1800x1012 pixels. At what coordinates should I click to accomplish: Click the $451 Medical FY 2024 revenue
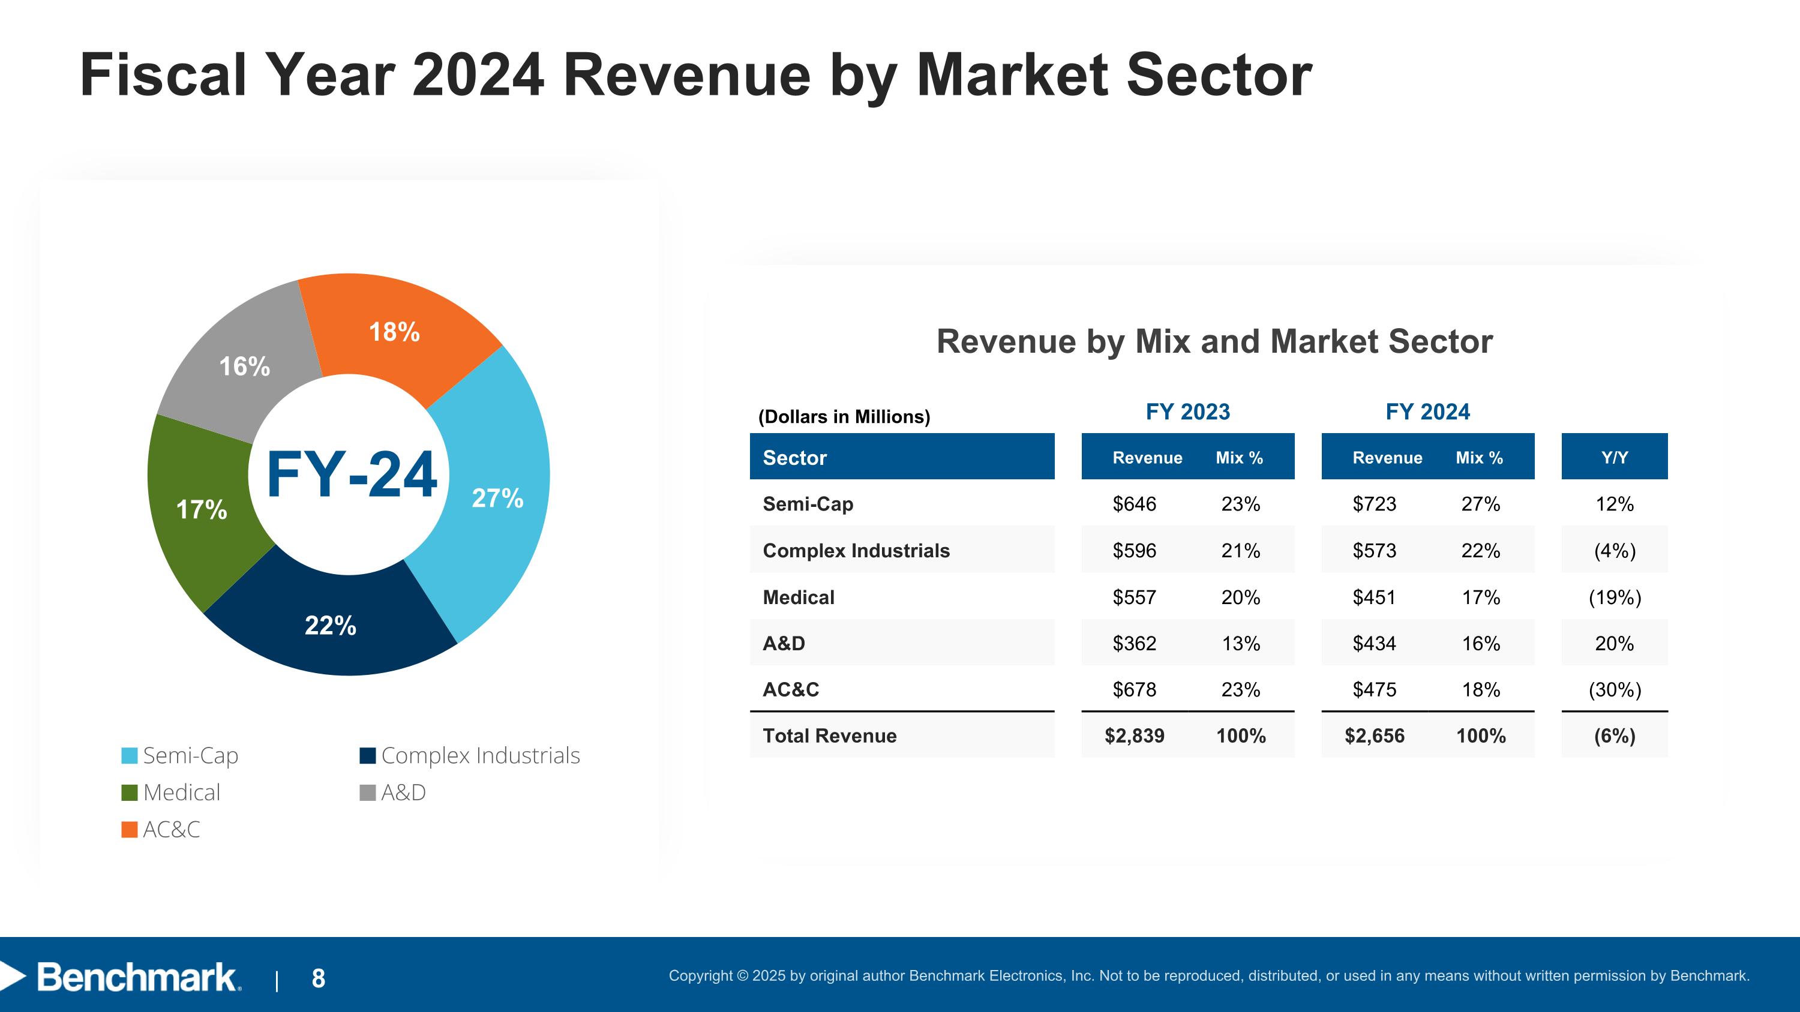tap(1374, 598)
